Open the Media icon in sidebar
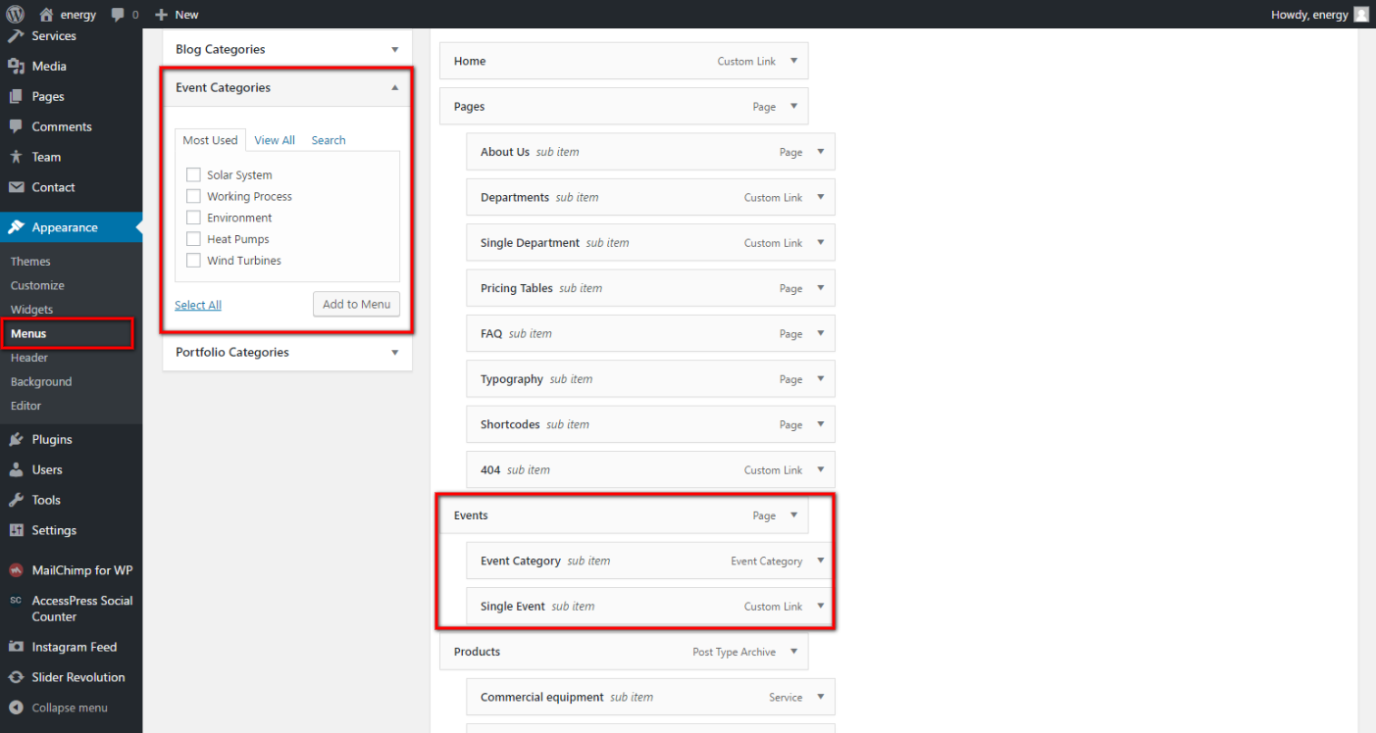The width and height of the screenshot is (1376, 733). tap(16, 67)
